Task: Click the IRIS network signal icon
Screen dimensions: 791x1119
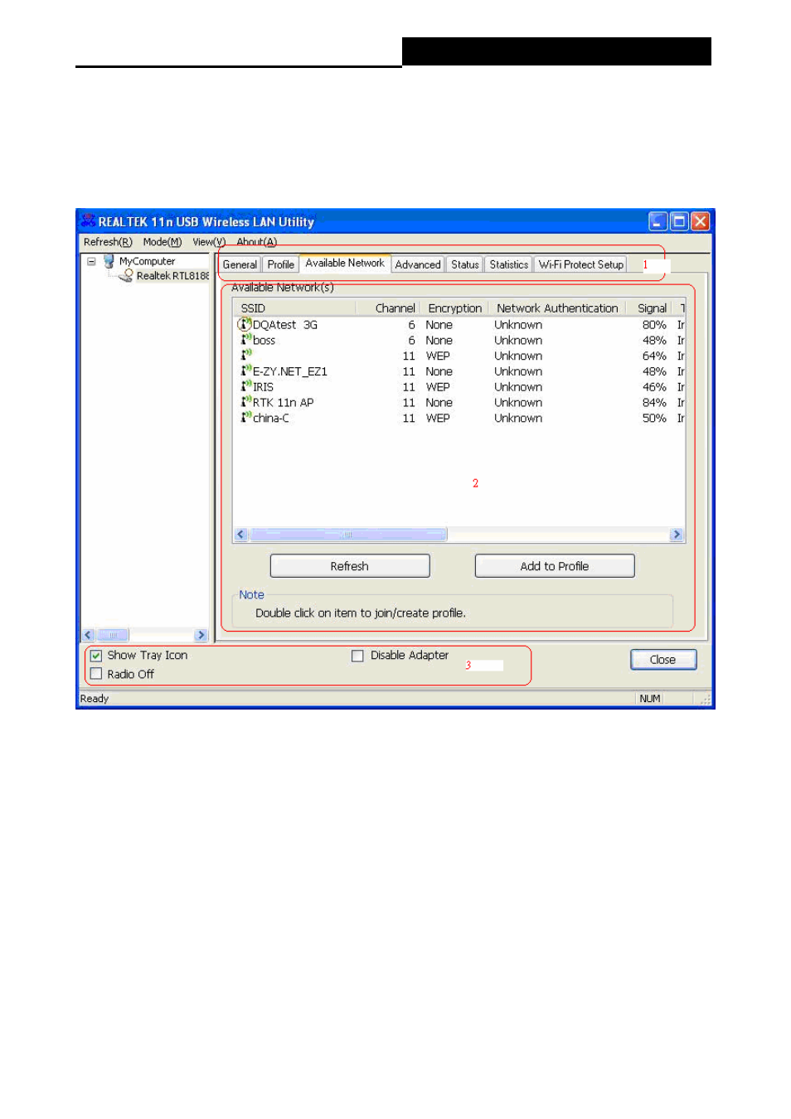Action: [x=246, y=386]
